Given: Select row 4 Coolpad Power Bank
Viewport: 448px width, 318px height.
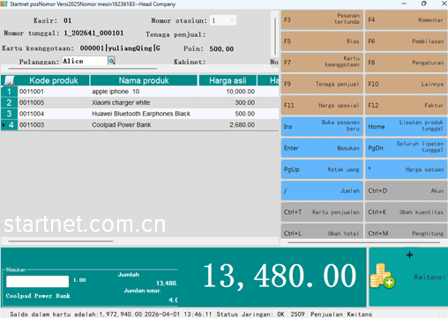Looking at the screenshot, I should tap(139, 125).
